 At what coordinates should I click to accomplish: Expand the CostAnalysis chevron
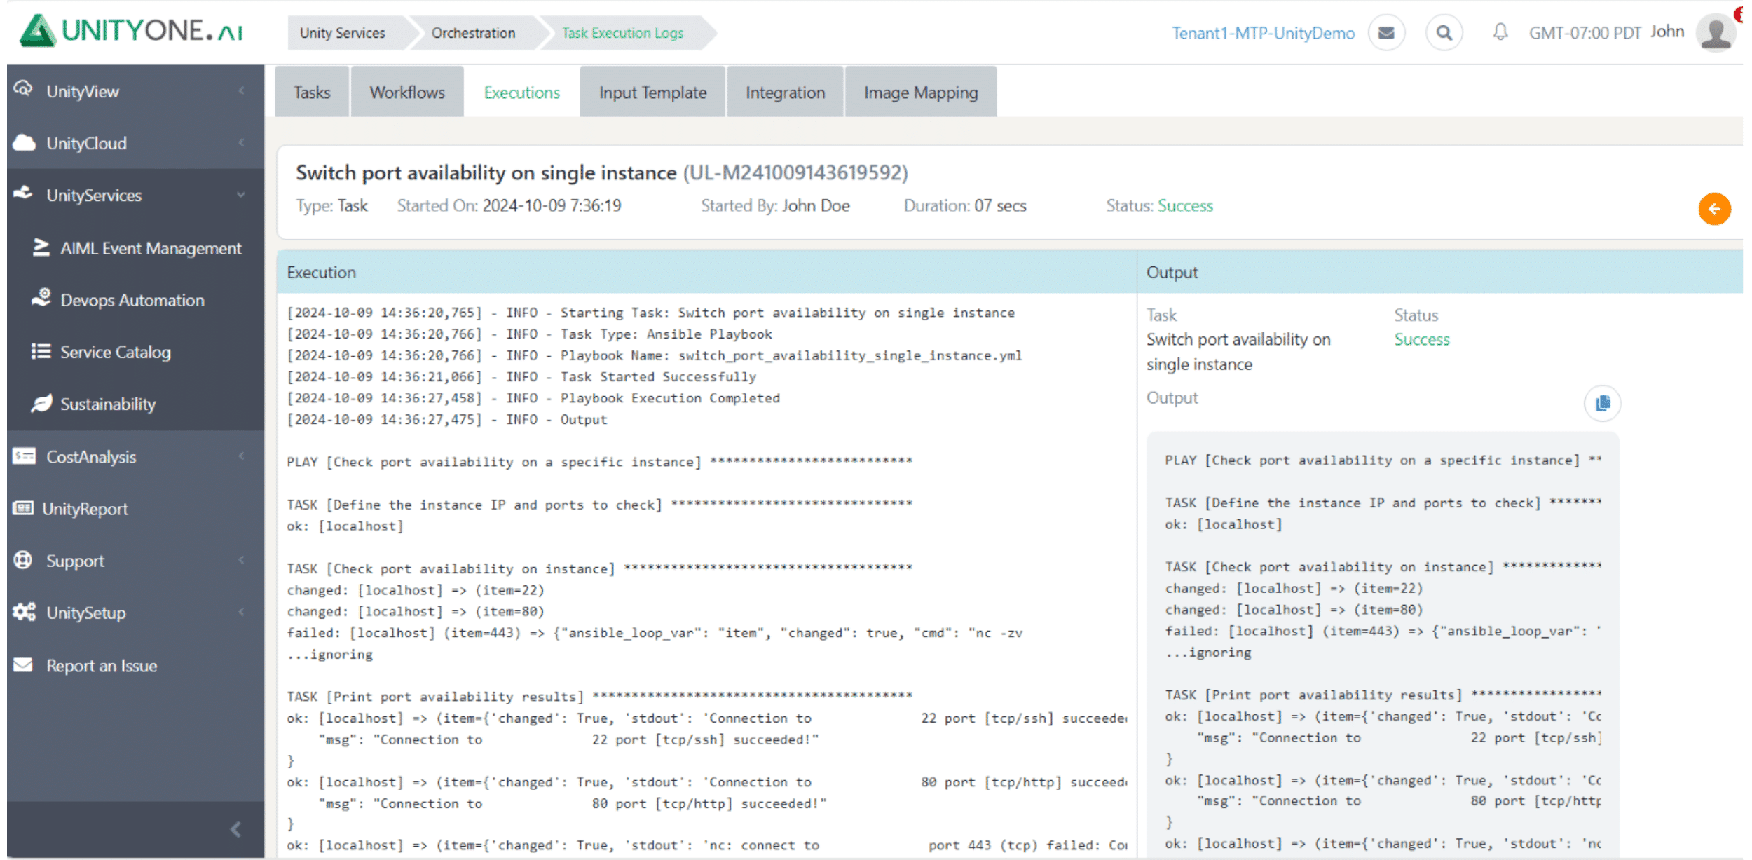(241, 456)
